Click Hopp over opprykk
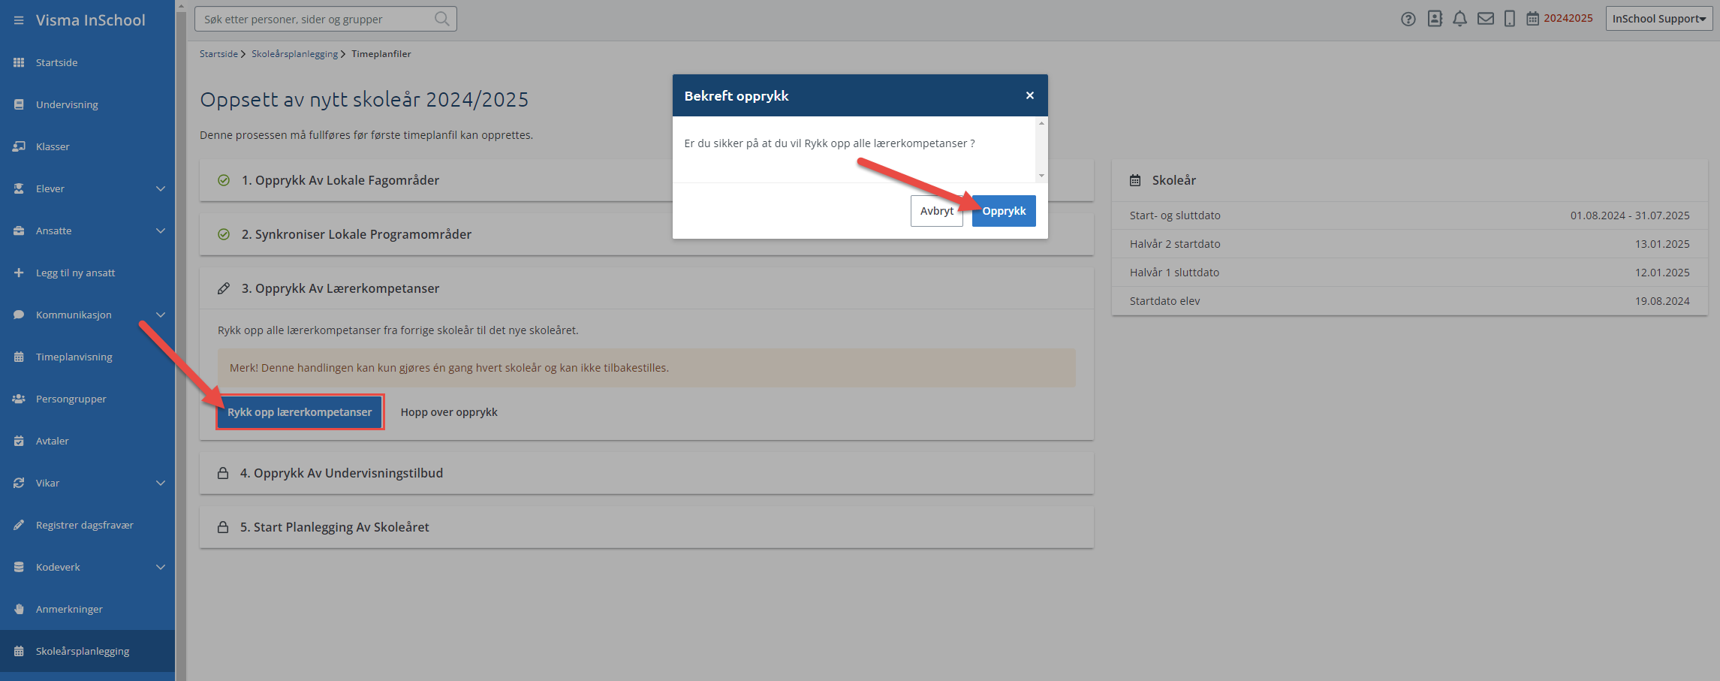Viewport: 1720px width, 681px height. 449,412
